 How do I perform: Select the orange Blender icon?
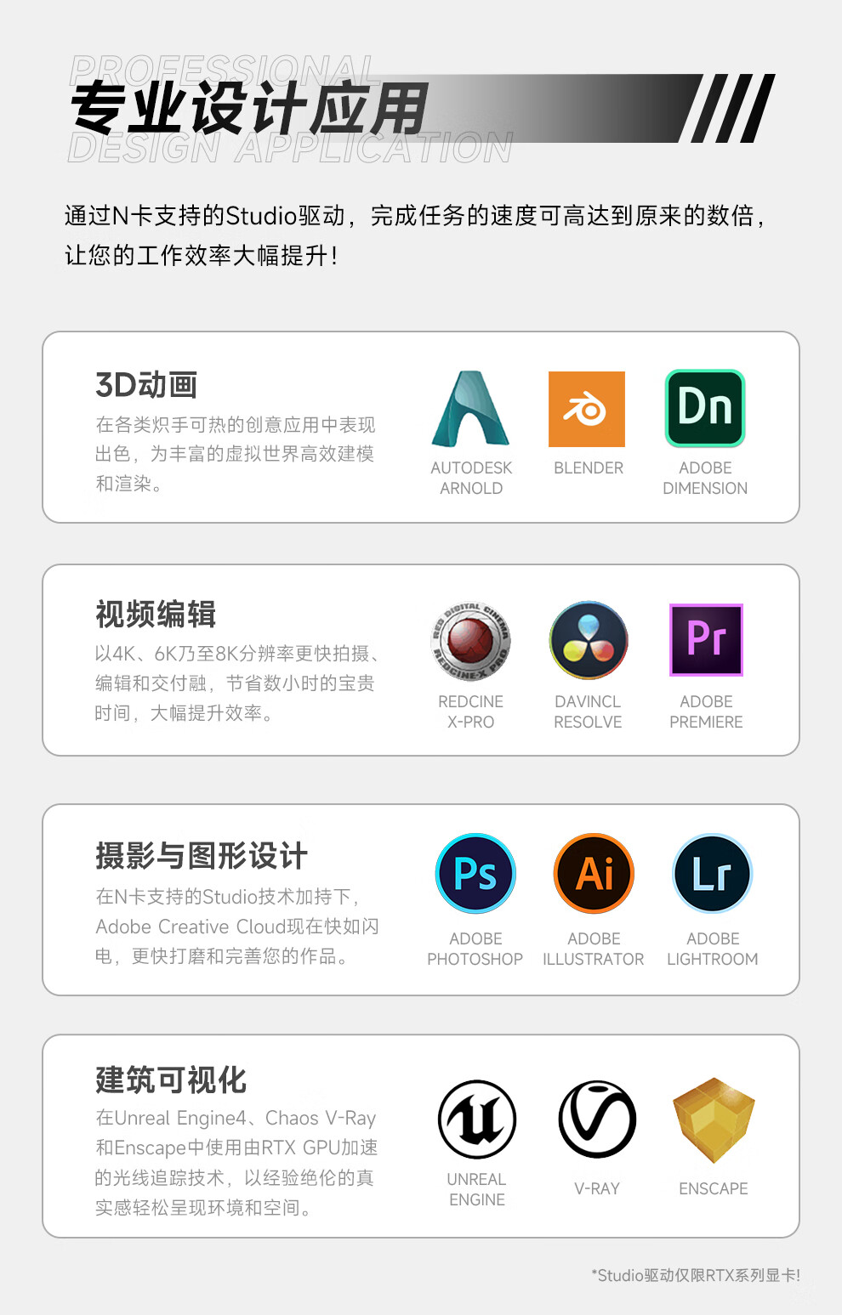586,409
